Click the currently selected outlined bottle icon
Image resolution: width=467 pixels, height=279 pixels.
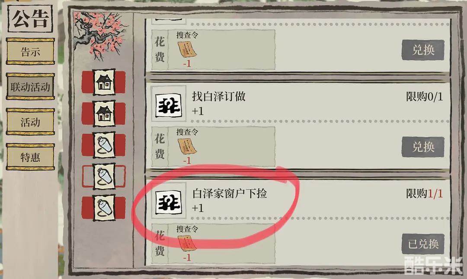pos(104,177)
